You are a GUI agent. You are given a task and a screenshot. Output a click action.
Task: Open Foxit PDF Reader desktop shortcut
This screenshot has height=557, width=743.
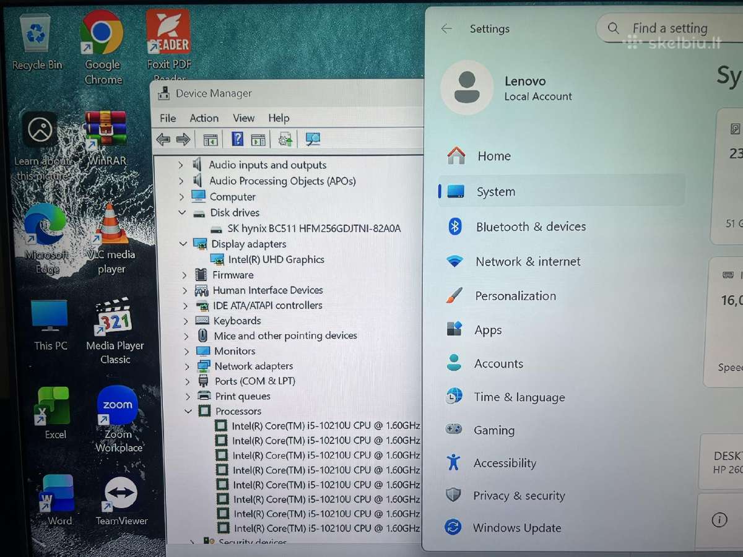pos(168,47)
